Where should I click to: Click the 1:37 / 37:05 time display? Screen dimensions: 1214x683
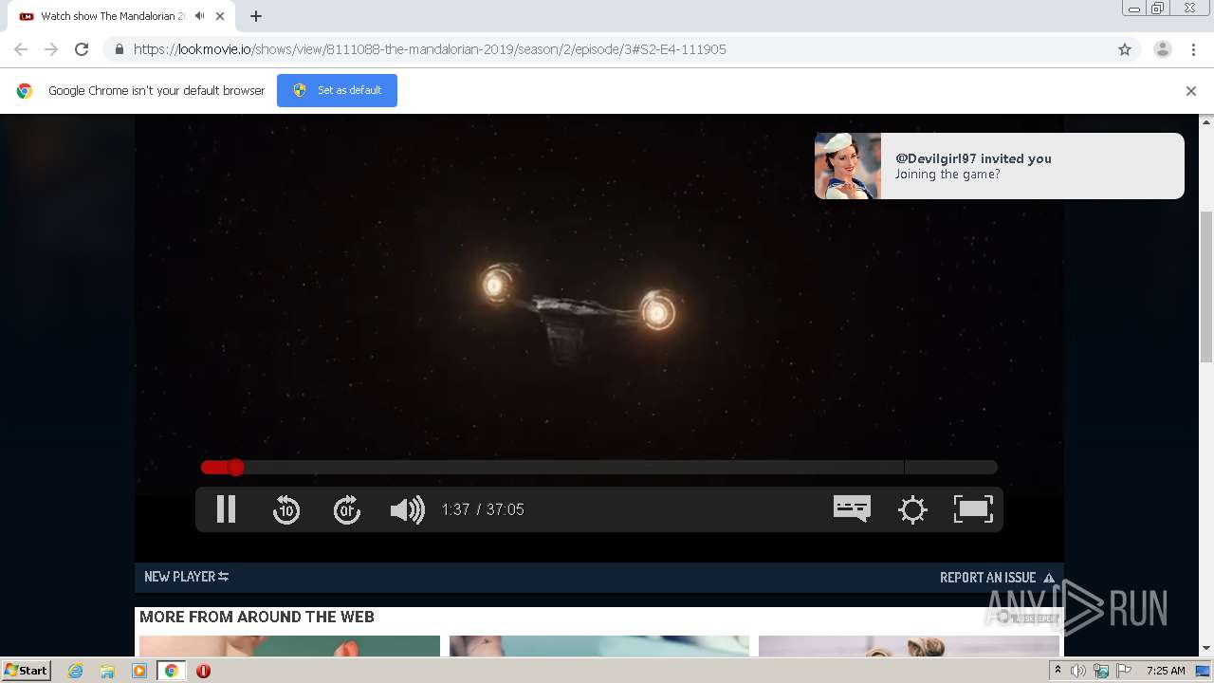[x=483, y=509]
